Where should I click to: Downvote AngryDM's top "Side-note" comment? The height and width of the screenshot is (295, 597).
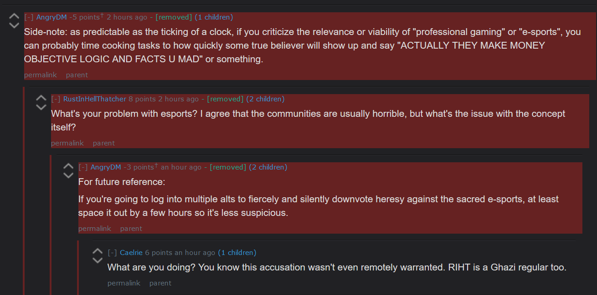click(14, 25)
